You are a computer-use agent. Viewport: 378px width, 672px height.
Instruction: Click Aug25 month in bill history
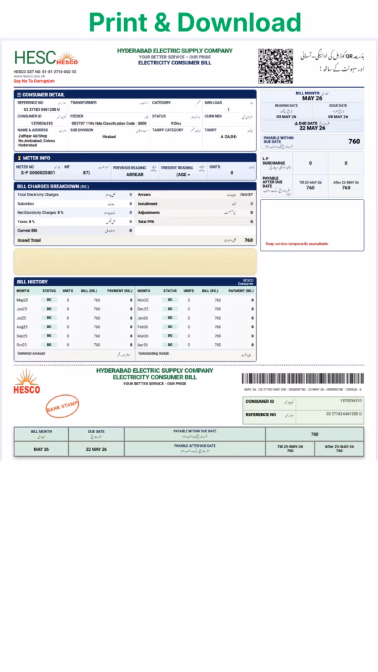(22, 327)
